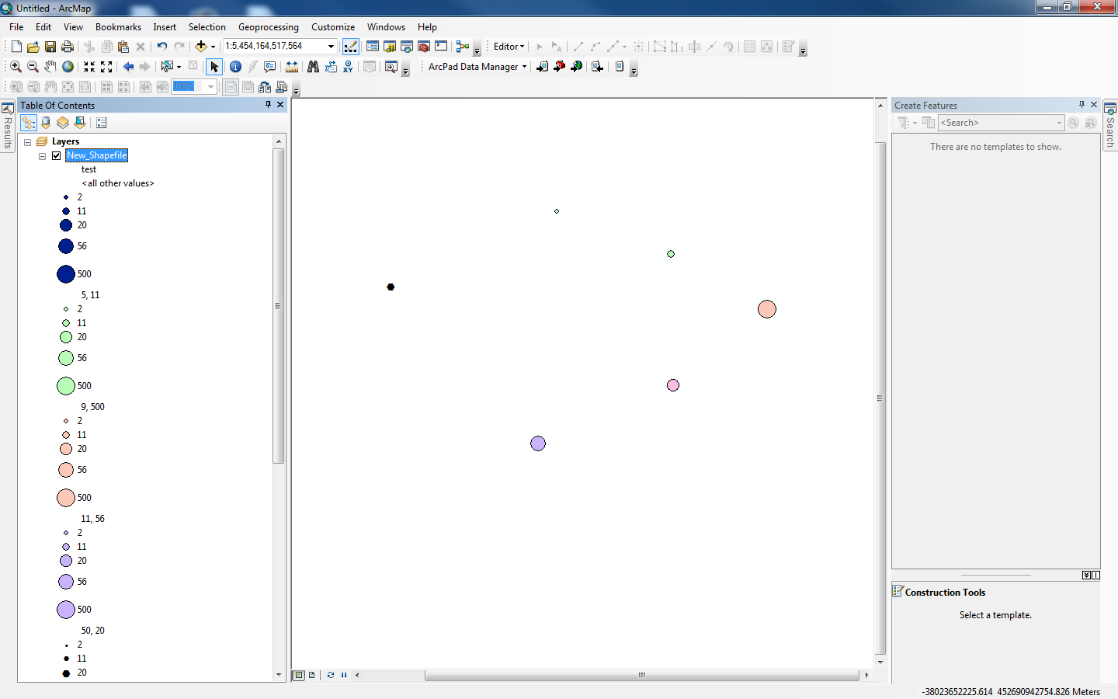The height and width of the screenshot is (699, 1118).
Task: Collapse the New_Shapefile layer tree
Action: pos(43,156)
